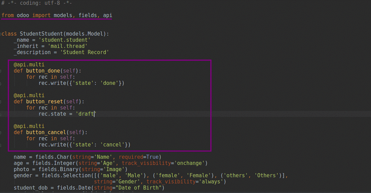This screenshot has width=371, height=193.
Task: Click the string 'Student Record'
Action: click(84, 52)
